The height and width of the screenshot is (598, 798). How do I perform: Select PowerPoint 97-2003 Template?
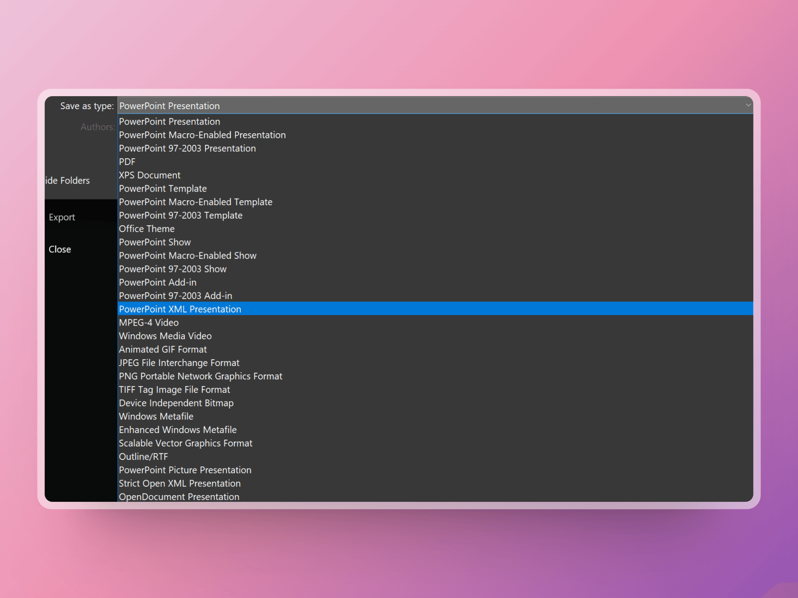435,215
